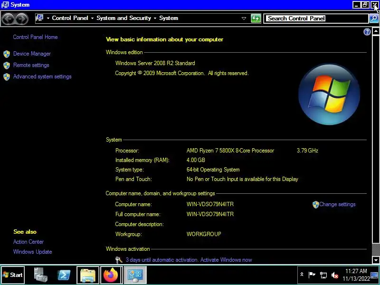Open Control Panel Home
380x285 pixels.
tap(35, 37)
